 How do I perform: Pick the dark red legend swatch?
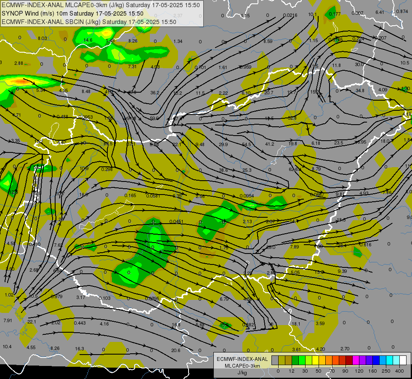pyautogui.click(x=349, y=360)
